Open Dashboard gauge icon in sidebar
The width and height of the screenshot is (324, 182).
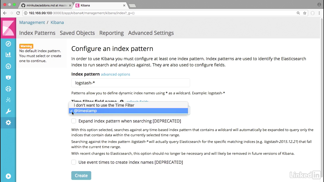(8, 66)
